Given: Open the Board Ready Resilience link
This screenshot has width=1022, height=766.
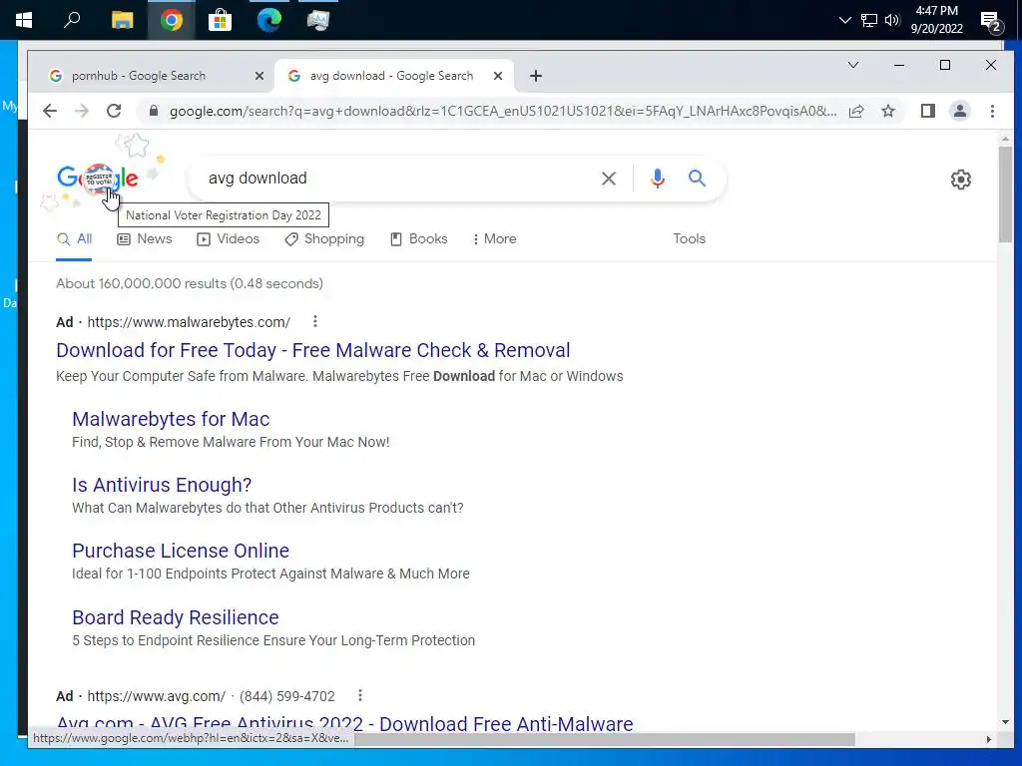Looking at the screenshot, I should (x=176, y=616).
